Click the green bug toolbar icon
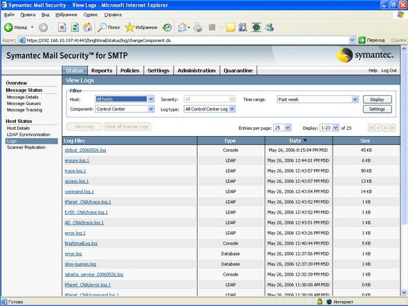 coord(256,28)
